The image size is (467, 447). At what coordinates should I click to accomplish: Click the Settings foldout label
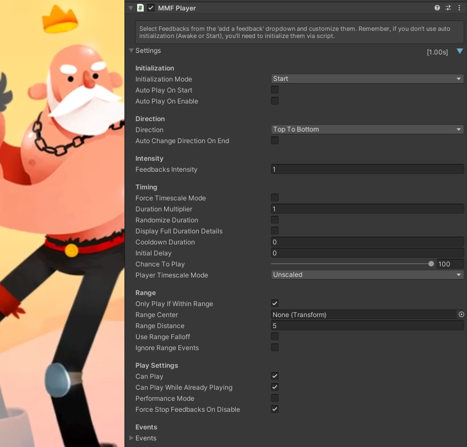tap(148, 51)
